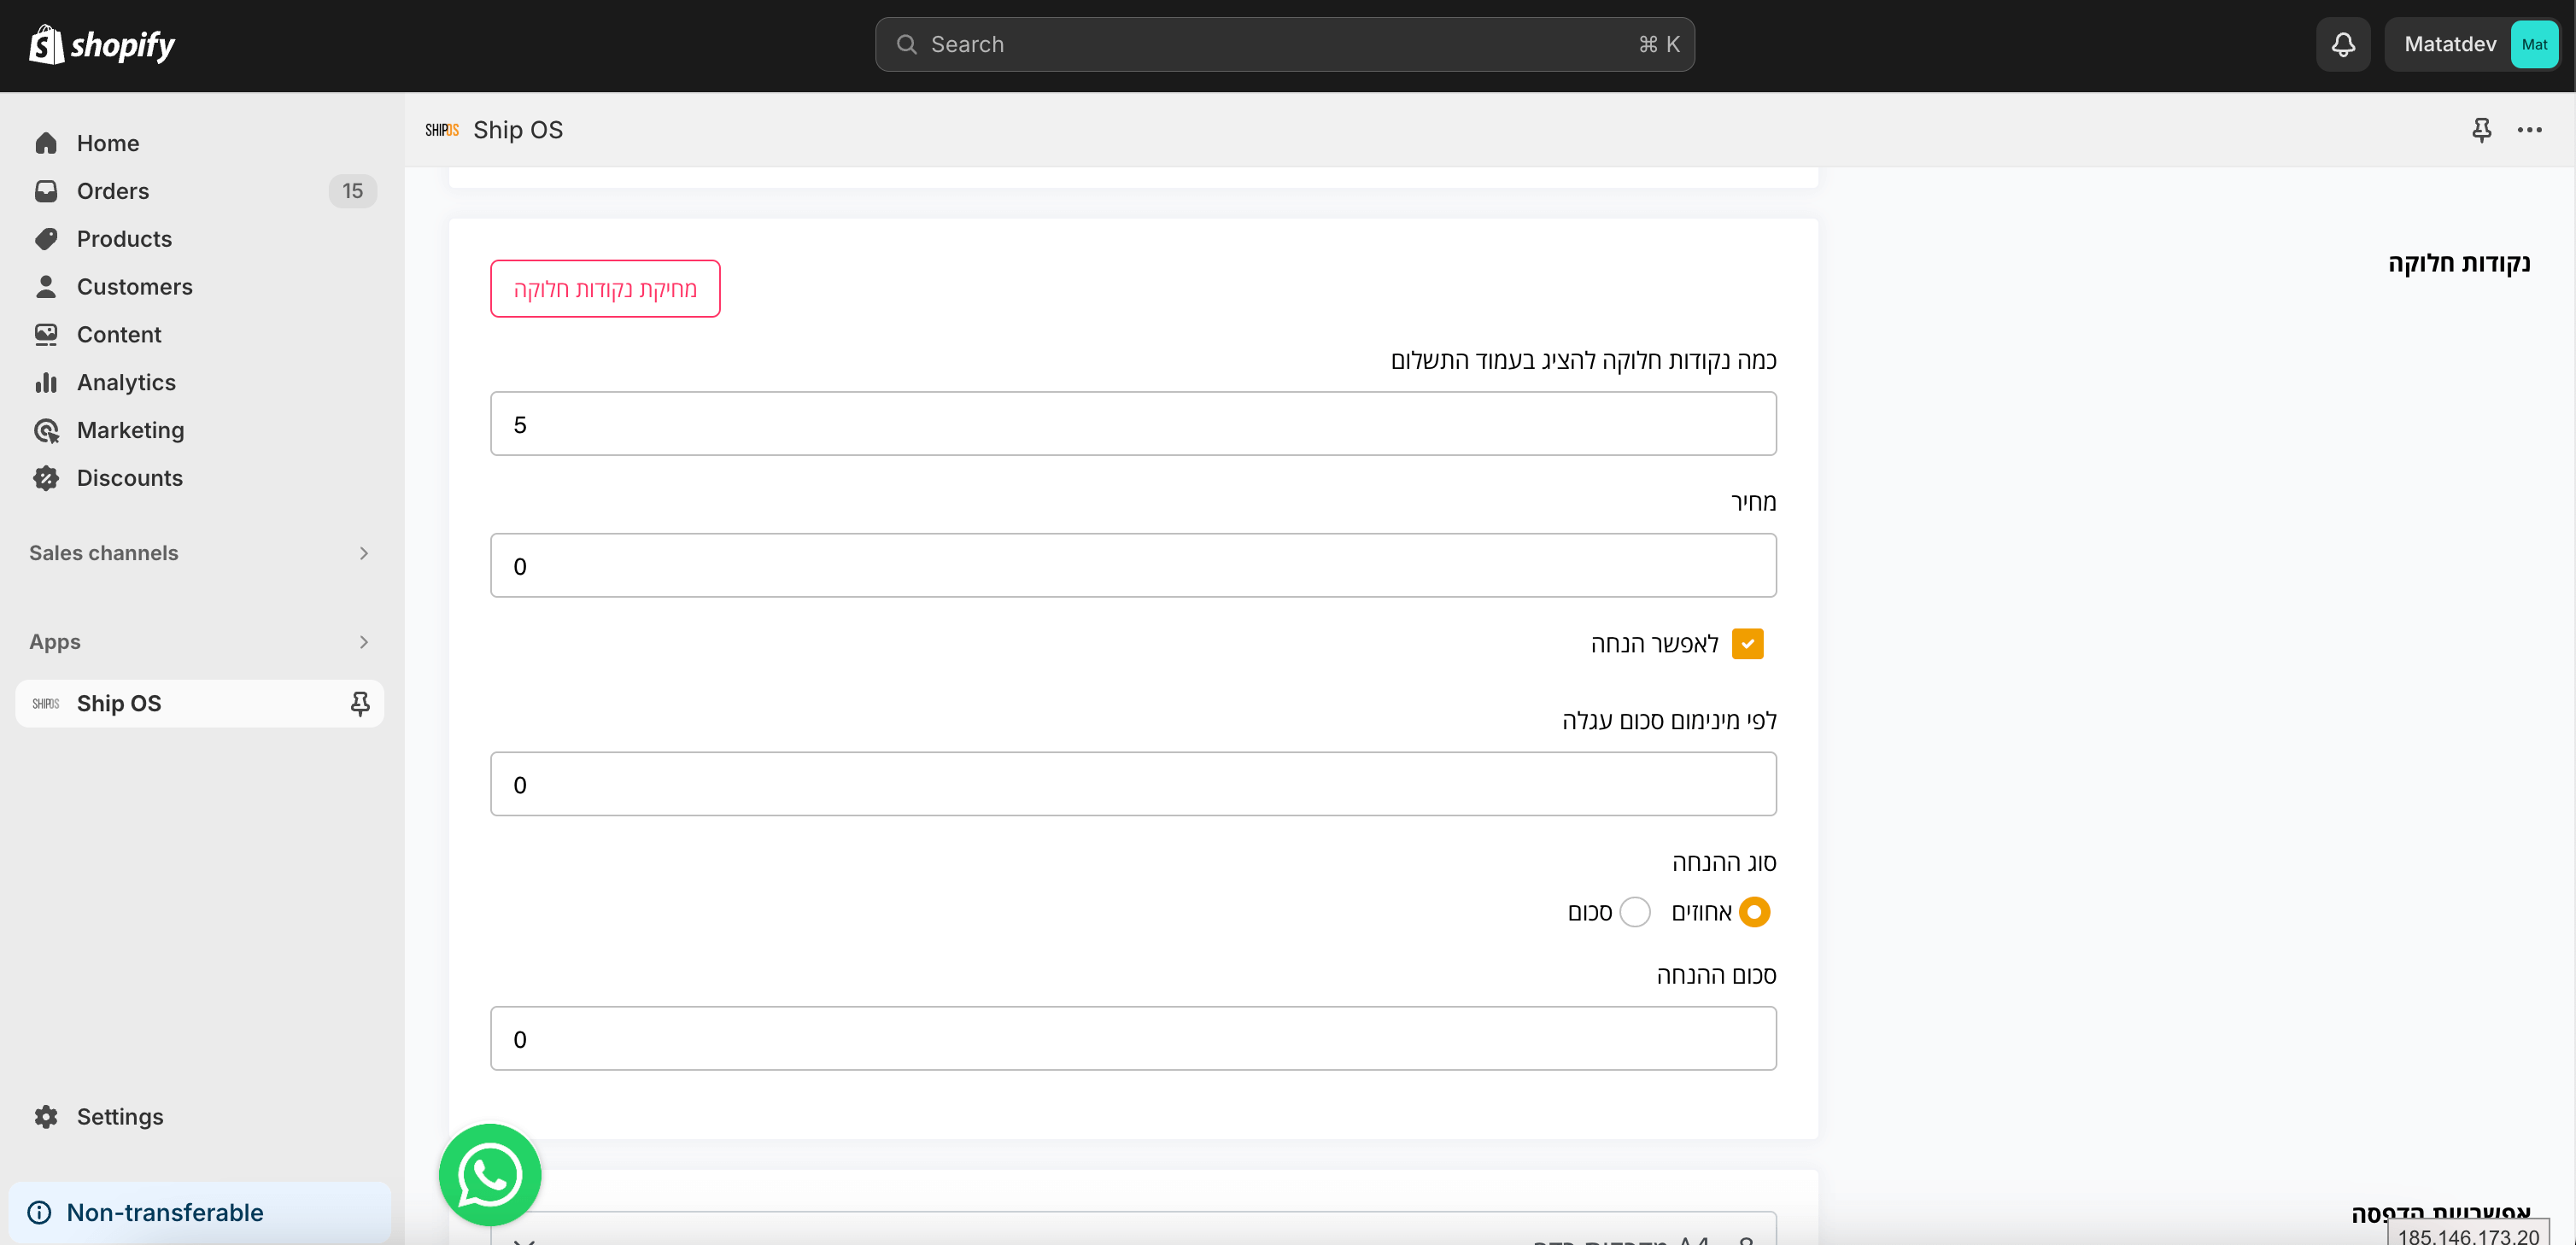Pin Ship OS app in header
2576x1245 pixels.
(2481, 130)
